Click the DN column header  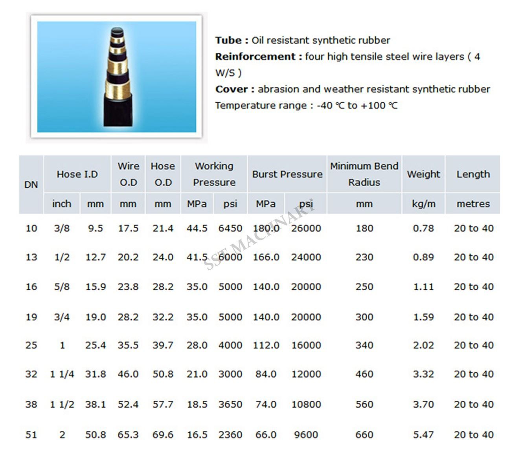[x=31, y=184]
